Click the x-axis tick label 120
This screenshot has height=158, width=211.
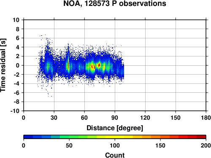coord(145,118)
